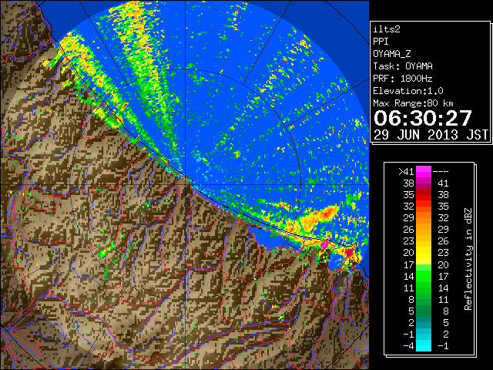Click the 'Reflectivity in dBZ' legend title
Image resolution: width=493 pixels, height=370 pixels.
click(x=468, y=259)
